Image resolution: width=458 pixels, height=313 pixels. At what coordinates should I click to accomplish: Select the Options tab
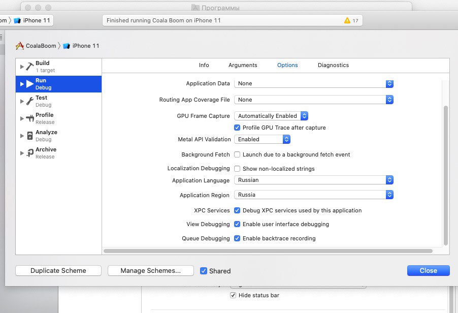pyautogui.click(x=287, y=65)
